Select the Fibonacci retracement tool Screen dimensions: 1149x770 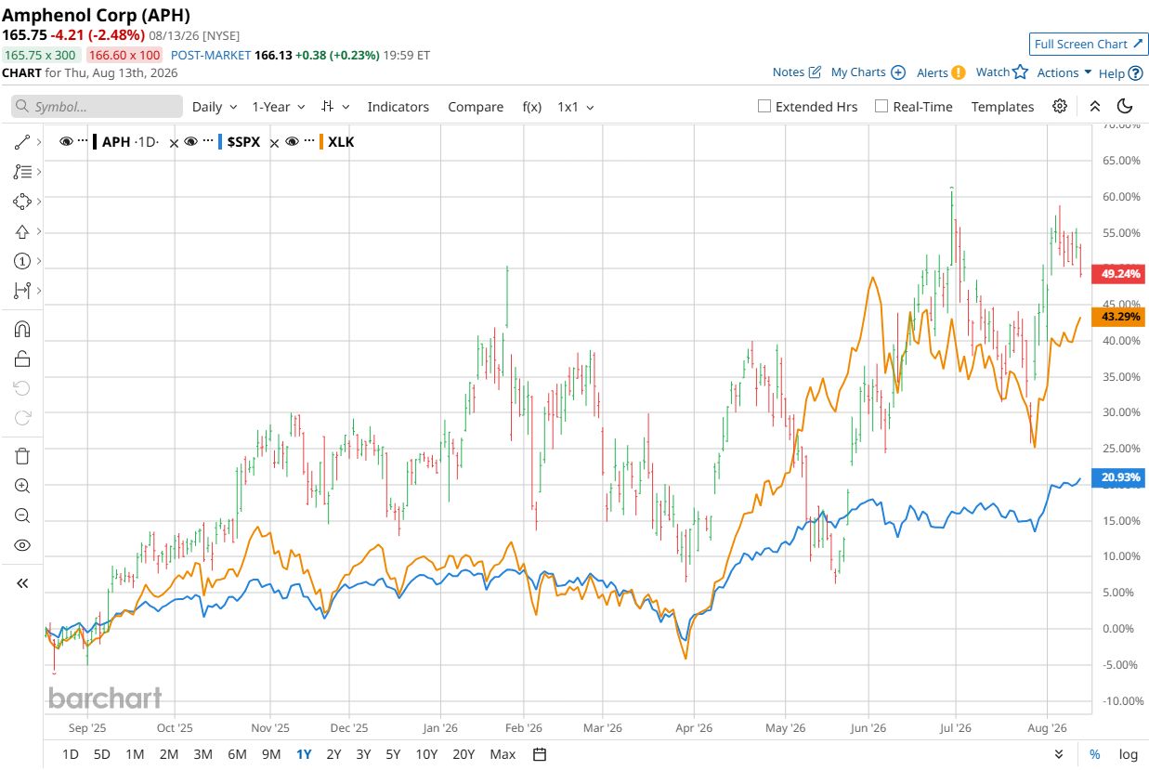click(22, 172)
